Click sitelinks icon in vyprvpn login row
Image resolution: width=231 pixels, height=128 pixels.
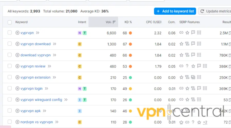pyautogui.click(x=181, y=88)
